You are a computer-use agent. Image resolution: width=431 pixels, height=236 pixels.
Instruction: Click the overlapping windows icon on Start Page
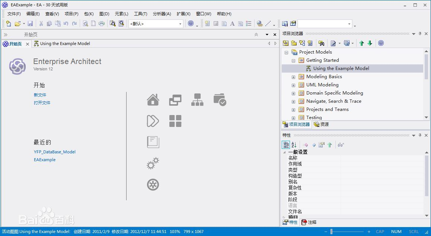click(x=175, y=100)
